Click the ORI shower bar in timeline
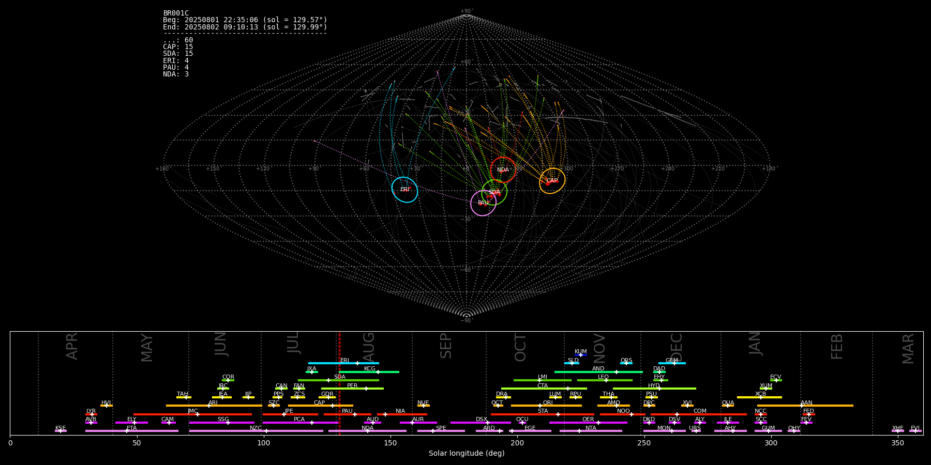 pos(546,406)
